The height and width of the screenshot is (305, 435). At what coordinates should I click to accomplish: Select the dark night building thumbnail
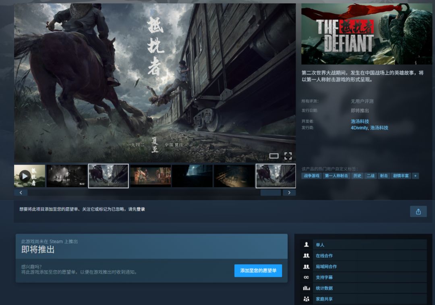(x=192, y=176)
